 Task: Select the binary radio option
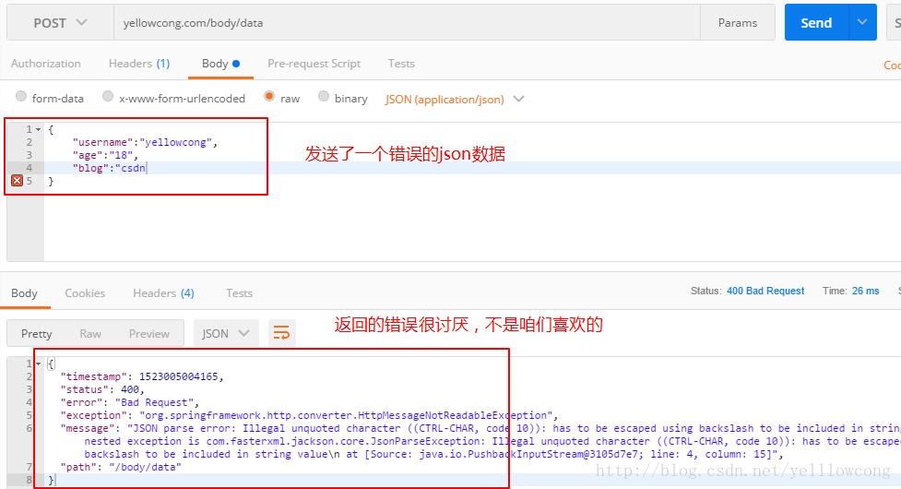[x=324, y=97]
